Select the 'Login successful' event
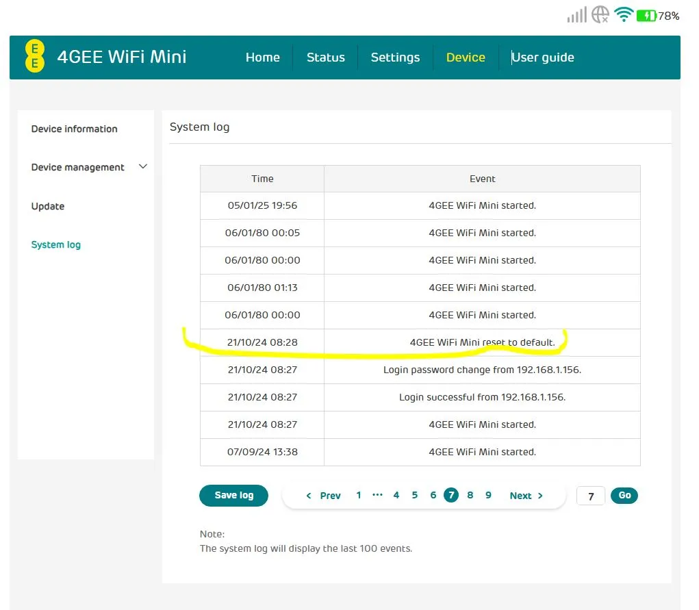699x610 pixels. [483, 397]
